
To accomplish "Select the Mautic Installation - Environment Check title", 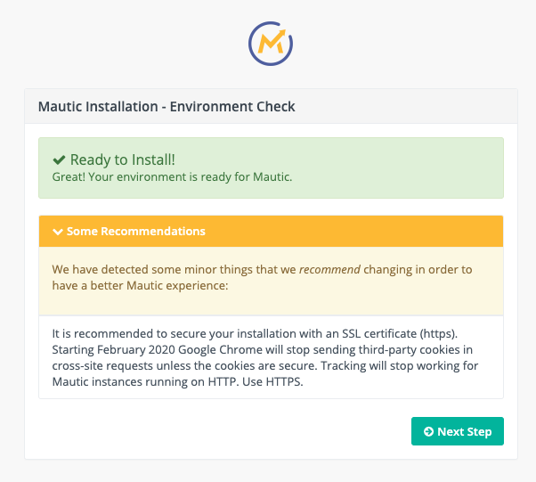I will [x=166, y=107].
